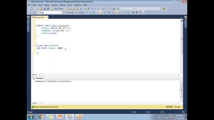The image size is (214, 120).
Task: Switch output to Results to Text
Action: pyautogui.click(x=113, y=13)
